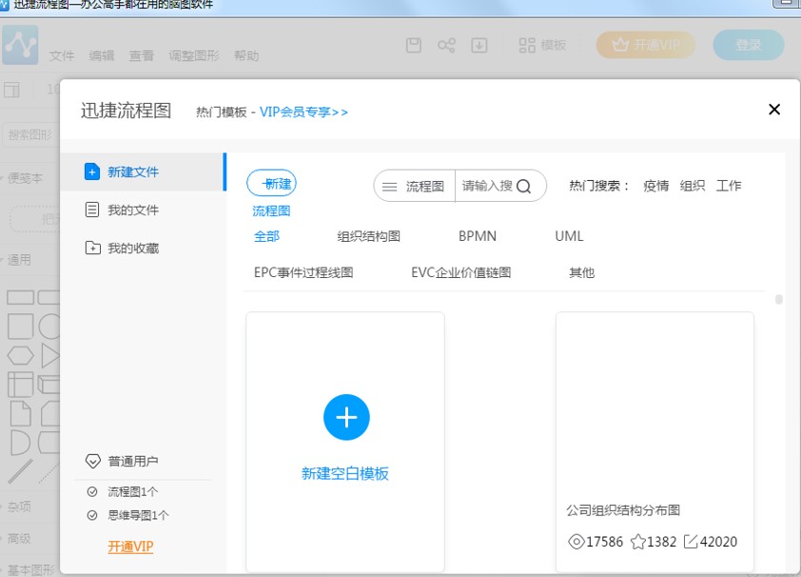Type in the 请输入搜 search input field
Viewport: 801px width, 577px height.
[486, 187]
